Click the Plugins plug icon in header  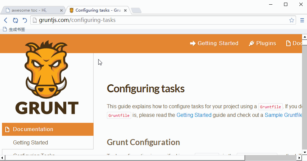tap(252, 43)
